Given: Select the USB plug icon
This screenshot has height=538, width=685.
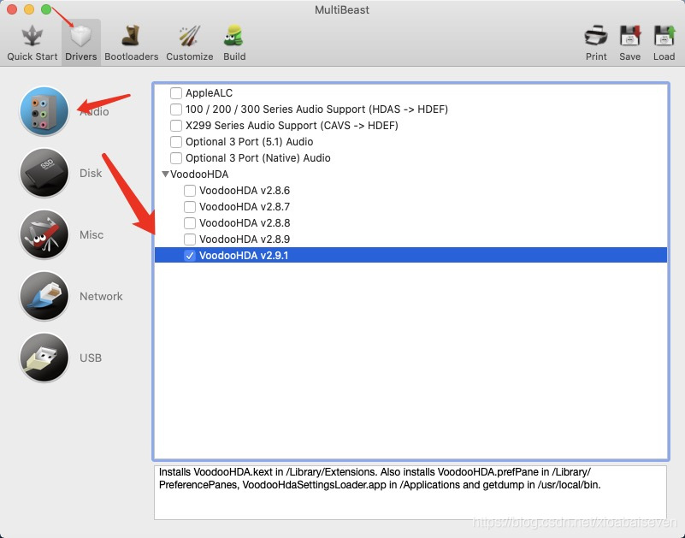Looking at the screenshot, I should click(44, 358).
